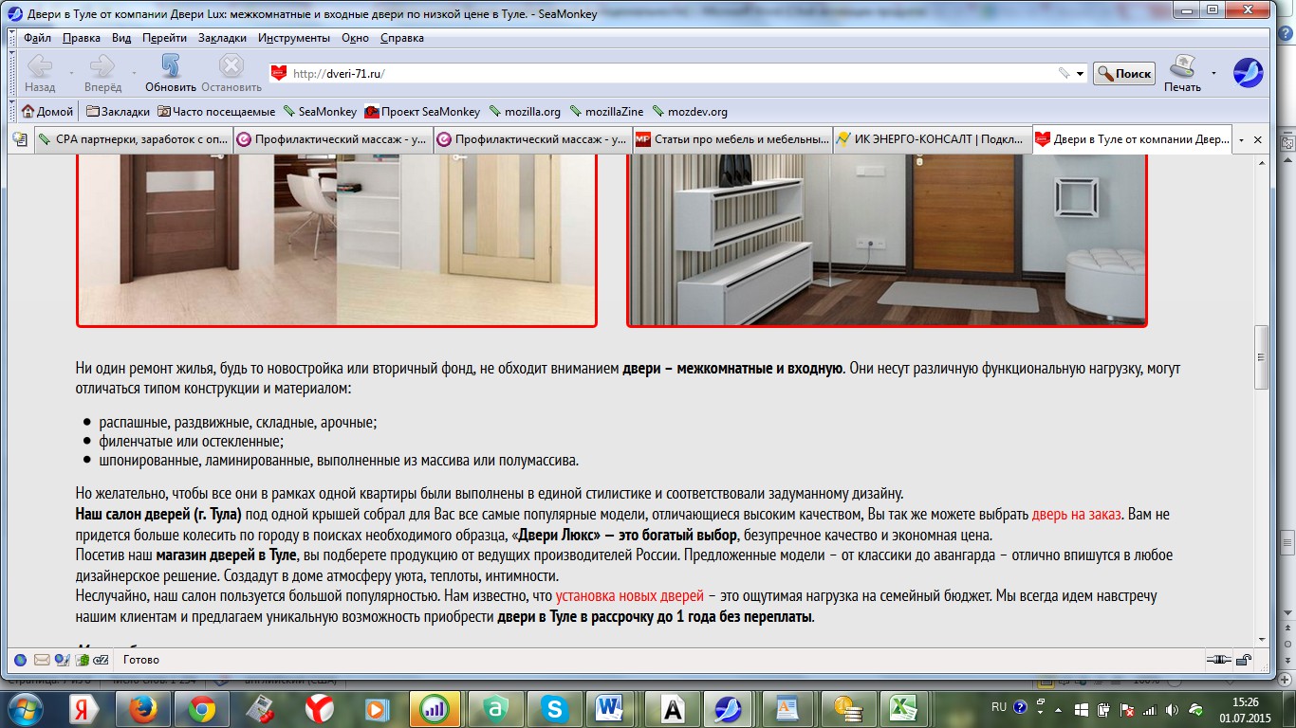Follow the дверь на заказ link
Viewport: 1296px width, 728px height.
click(x=1077, y=515)
